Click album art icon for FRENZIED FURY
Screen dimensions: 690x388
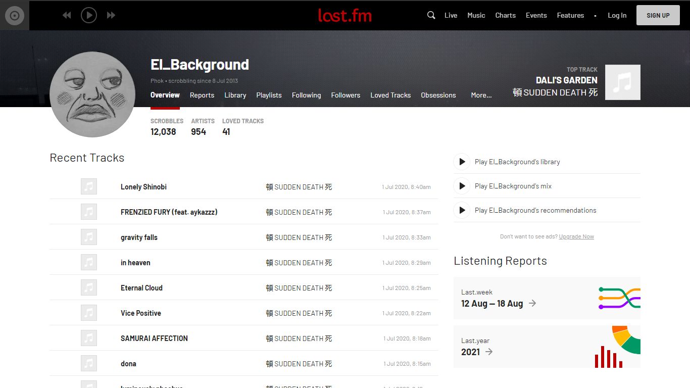point(89,212)
